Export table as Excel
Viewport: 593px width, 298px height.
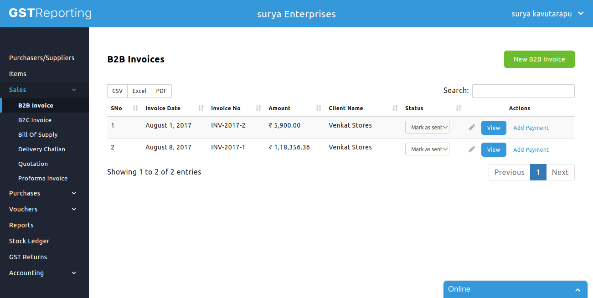click(139, 91)
